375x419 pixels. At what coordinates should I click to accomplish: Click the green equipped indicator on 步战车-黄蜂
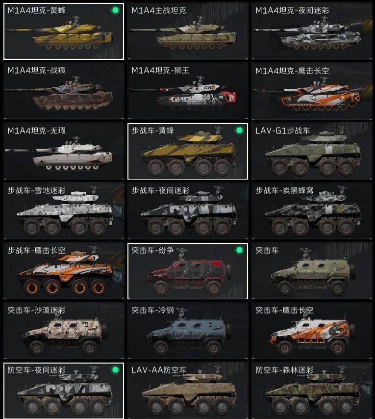(x=239, y=131)
